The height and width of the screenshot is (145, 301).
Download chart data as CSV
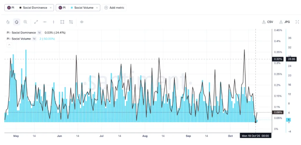coord(267,22)
